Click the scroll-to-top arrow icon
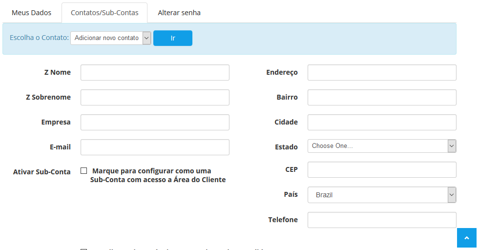The image size is (479, 250). point(466,238)
